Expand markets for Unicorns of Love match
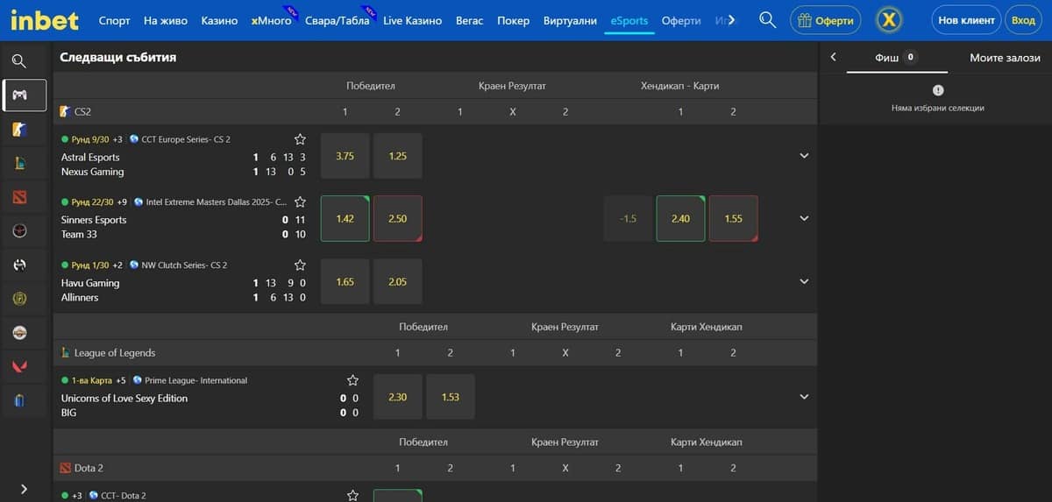Screen dimensions: 1052x502 [804, 397]
